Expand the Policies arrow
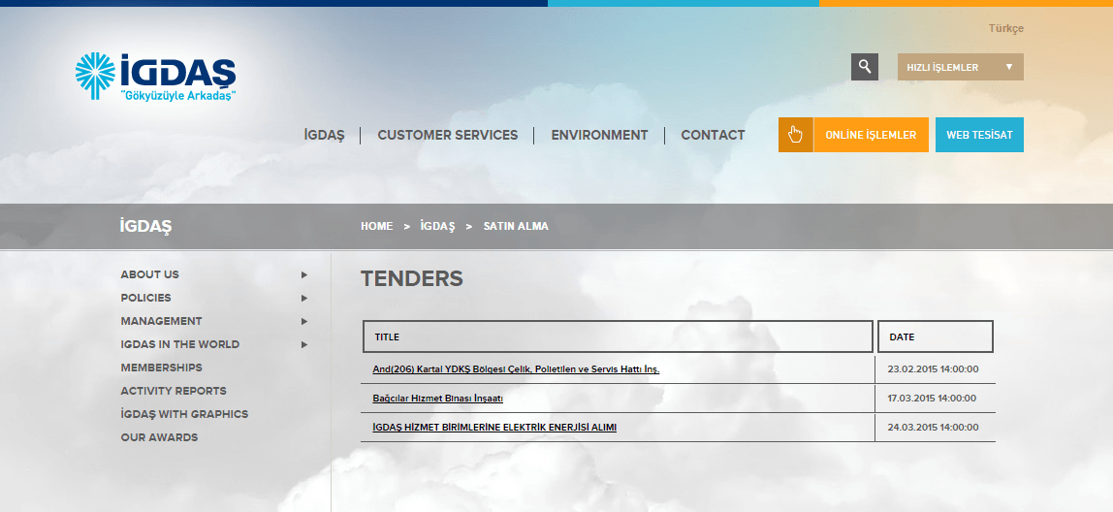1113x512 pixels. click(x=303, y=299)
